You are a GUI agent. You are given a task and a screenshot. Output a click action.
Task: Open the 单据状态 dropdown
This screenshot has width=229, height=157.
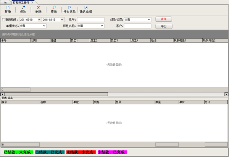point(44,26)
